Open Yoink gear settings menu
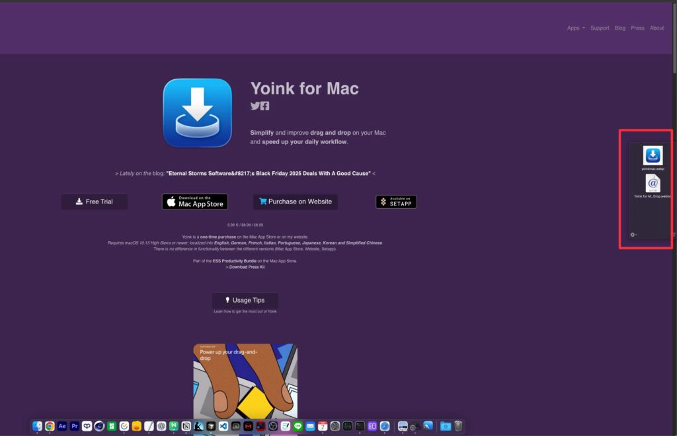677x436 pixels. coord(633,235)
